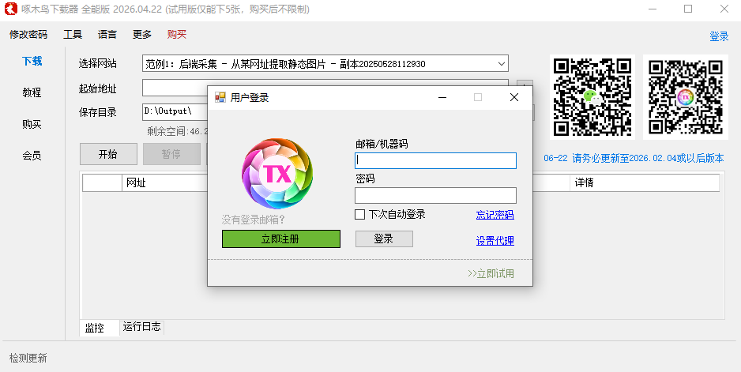Enable the 下次自动登录 checkbox
741x372 pixels.
click(x=359, y=215)
